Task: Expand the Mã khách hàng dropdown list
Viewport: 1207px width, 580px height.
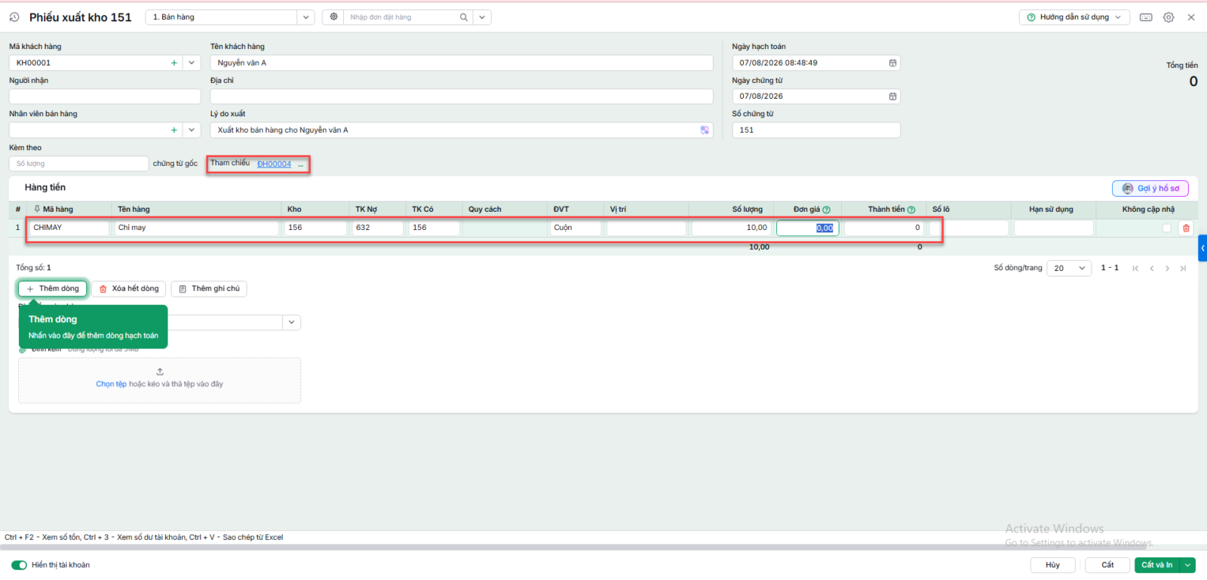Action: click(x=192, y=63)
